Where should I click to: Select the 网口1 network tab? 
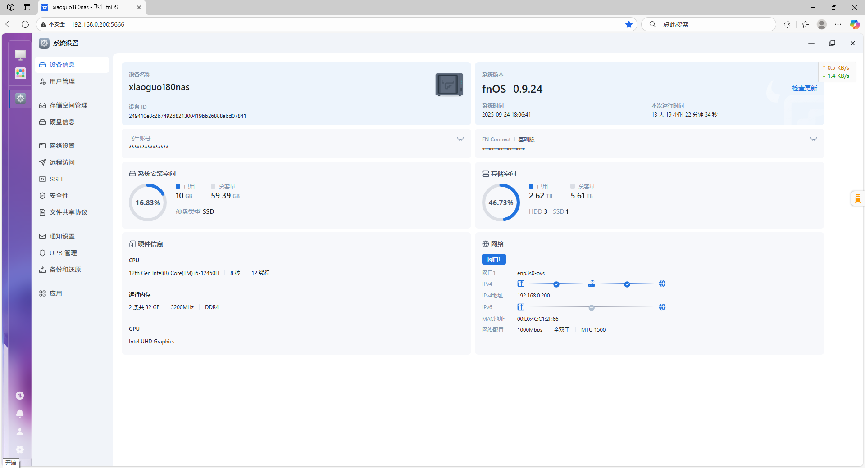pyautogui.click(x=494, y=259)
